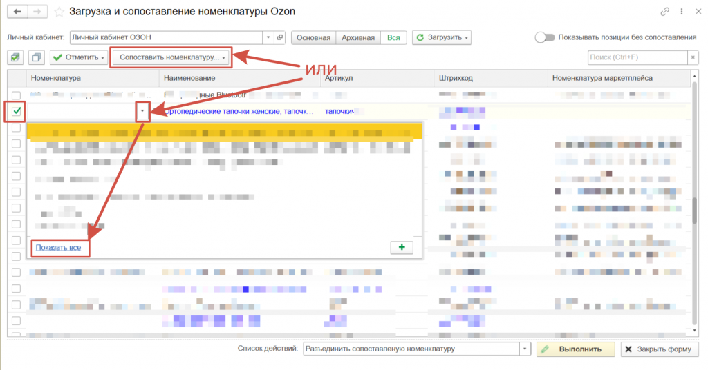708x370 pixels.
Task: Click the Показать все link
Action: (x=58, y=247)
